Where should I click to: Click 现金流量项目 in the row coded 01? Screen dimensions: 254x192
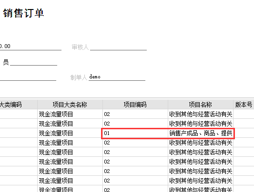[70, 133]
